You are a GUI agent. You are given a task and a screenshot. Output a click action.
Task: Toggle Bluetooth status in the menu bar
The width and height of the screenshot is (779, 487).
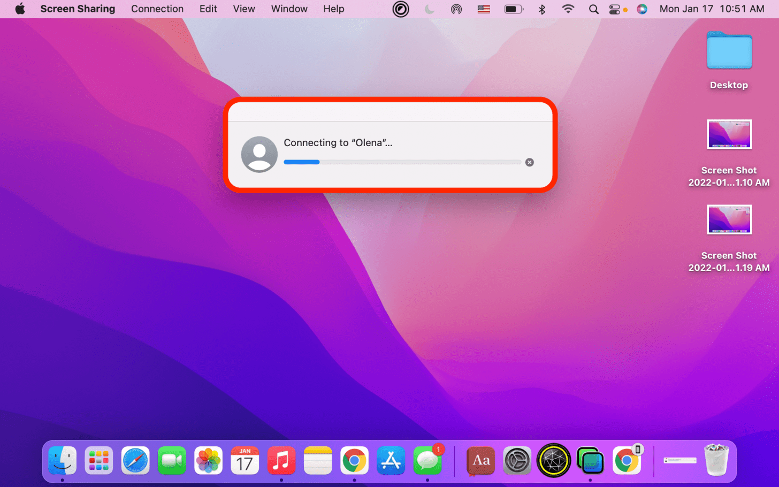coord(542,9)
